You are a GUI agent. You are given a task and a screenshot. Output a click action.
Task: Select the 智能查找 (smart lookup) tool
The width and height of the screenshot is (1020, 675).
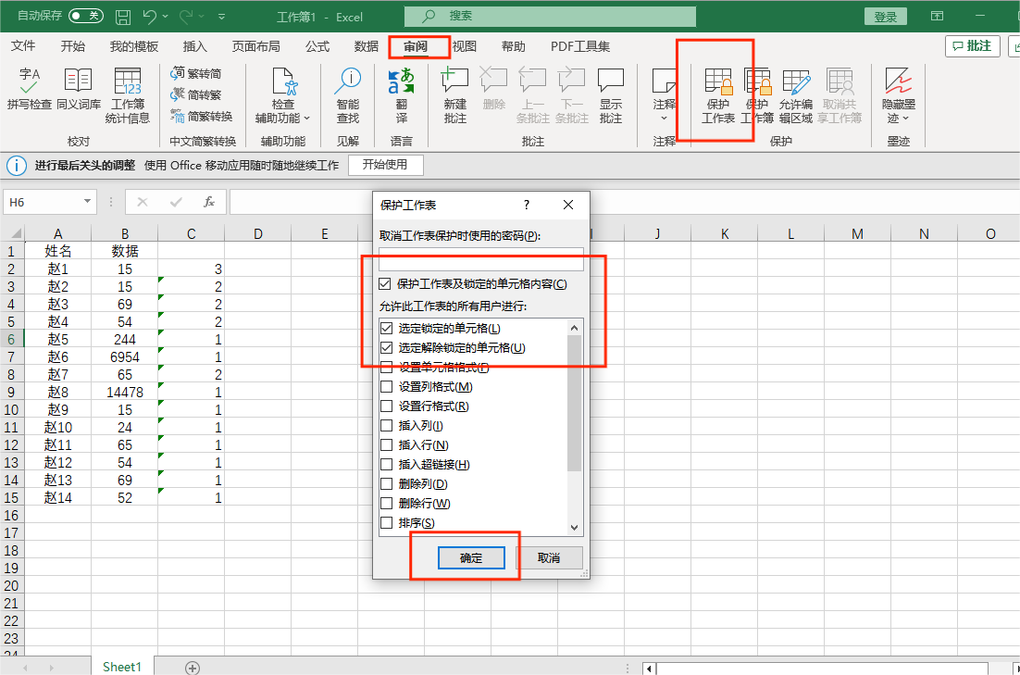[348, 93]
